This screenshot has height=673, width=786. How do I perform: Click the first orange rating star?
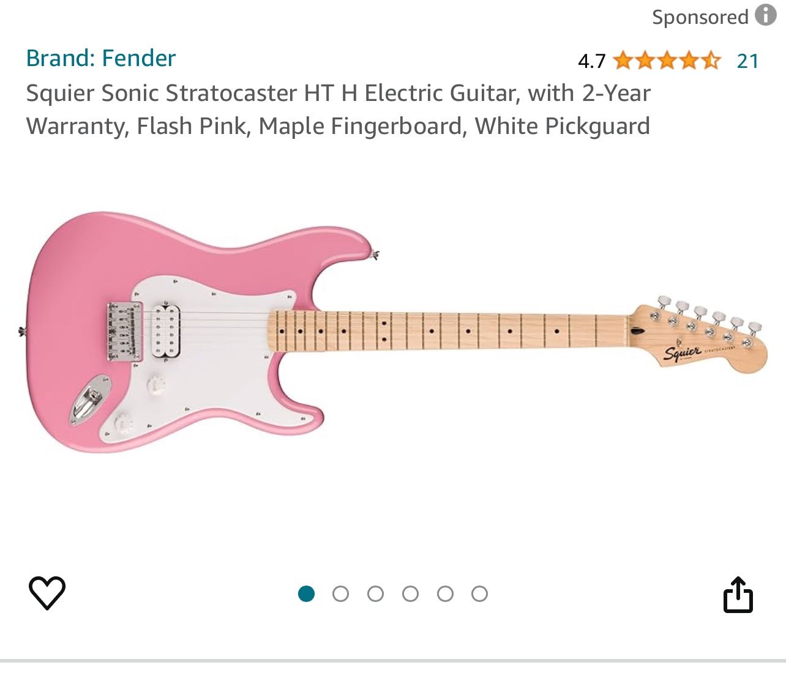pyautogui.click(x=623, y=61)
